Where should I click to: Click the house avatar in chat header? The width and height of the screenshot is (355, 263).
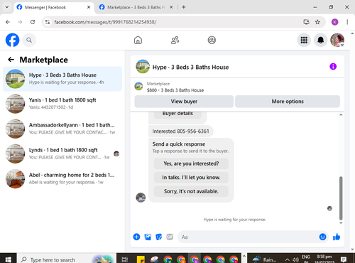coord(143,67)
